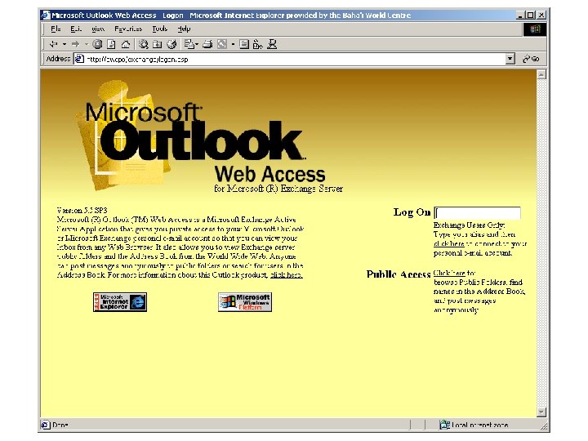Click the 'Public Access' heading label
The height and width of the screenshot is (441, 588).
(399, 274)
